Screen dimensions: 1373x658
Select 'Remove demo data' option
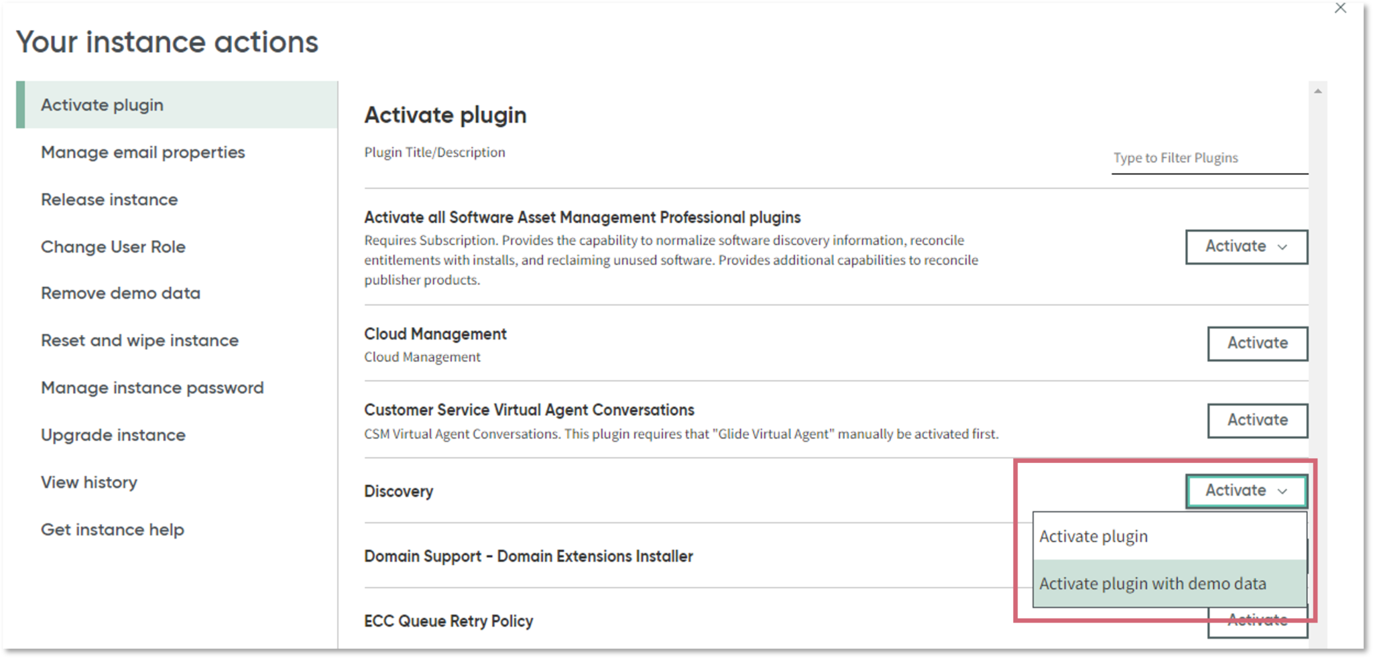(x=121, y=293)
